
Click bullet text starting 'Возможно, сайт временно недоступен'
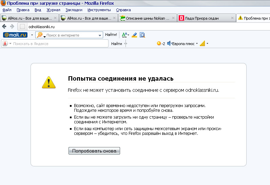[140, 108]
